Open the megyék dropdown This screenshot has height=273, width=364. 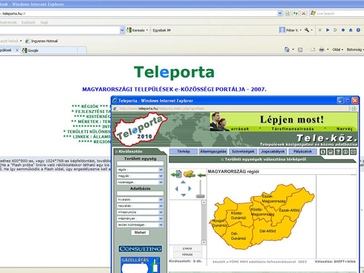pos(161,176)
